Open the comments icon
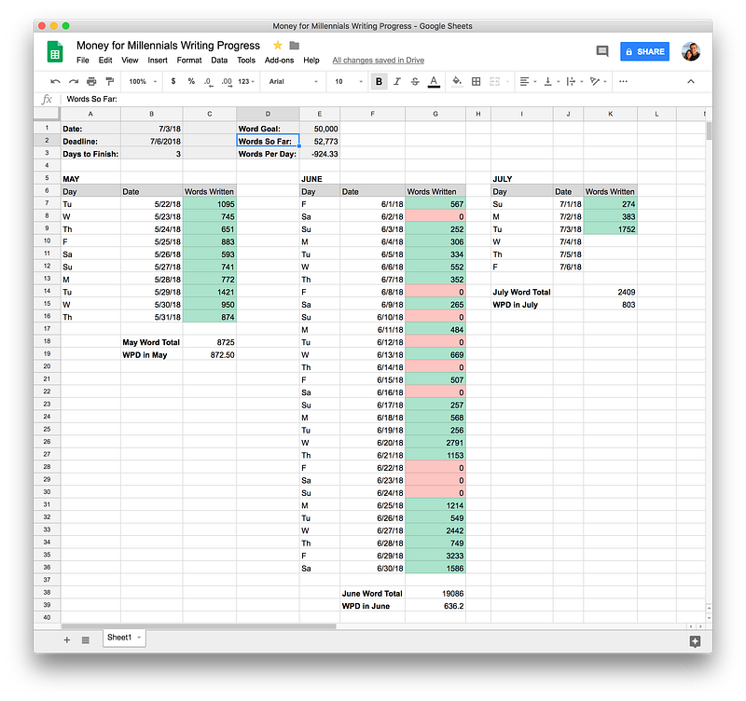 pos(602,51)
